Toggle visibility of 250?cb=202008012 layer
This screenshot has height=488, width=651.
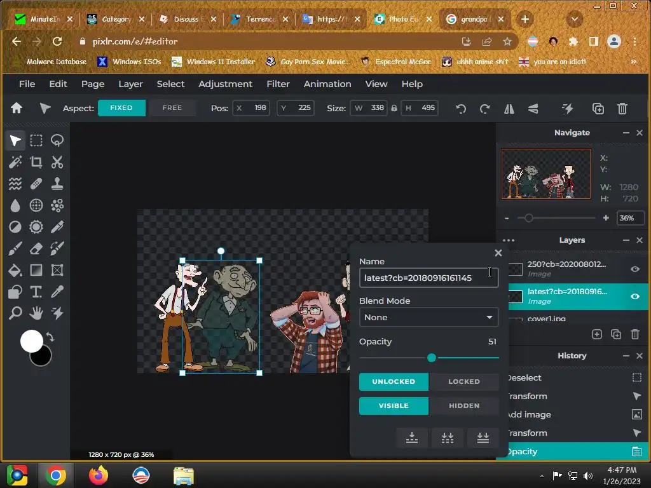tap(635, 269)
